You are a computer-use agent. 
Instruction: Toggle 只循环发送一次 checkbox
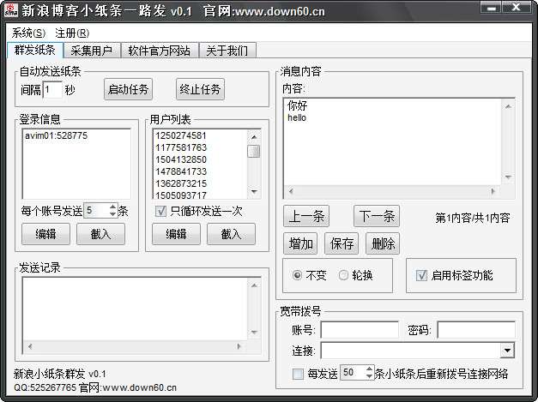(160, 211)
